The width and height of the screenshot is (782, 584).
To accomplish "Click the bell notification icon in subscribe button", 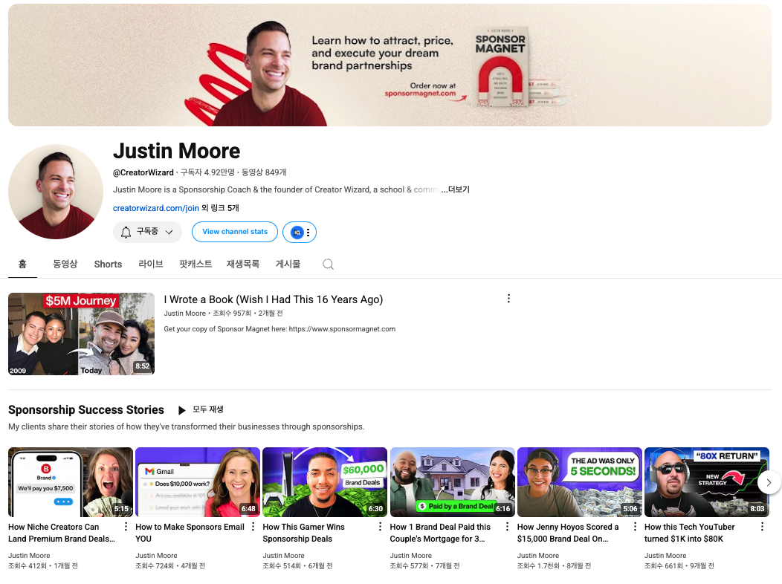I will coord(126,233).
